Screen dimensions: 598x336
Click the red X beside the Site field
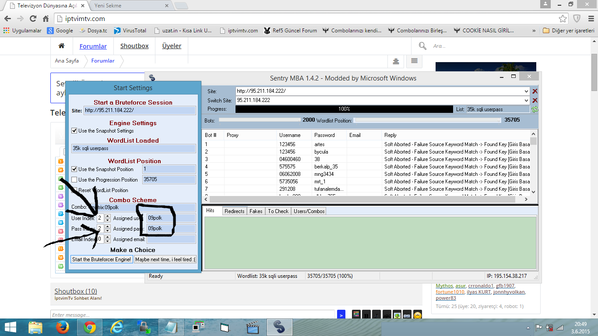[x=535, y=91]
